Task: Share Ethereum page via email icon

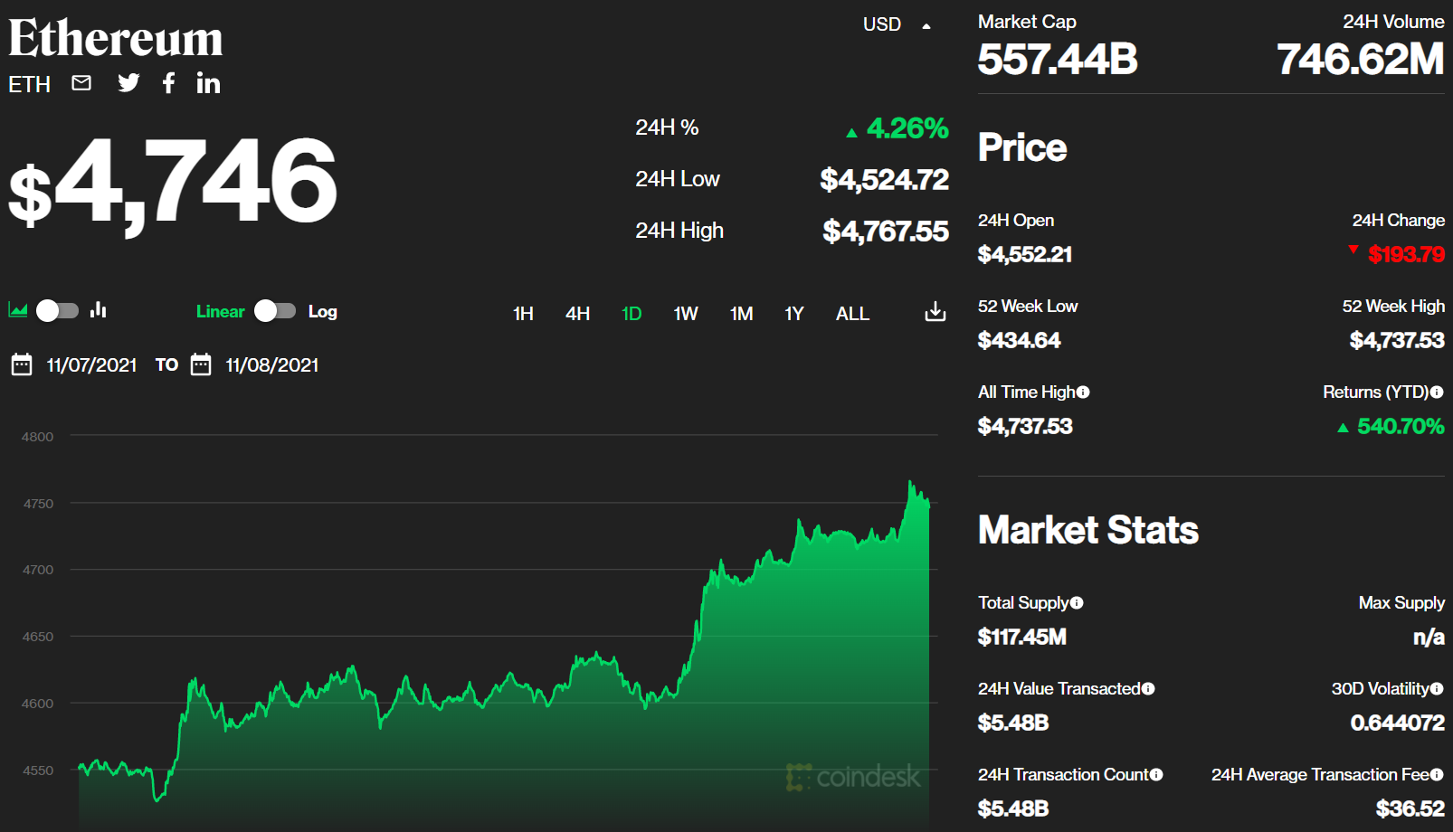Action: coord(81,83)
